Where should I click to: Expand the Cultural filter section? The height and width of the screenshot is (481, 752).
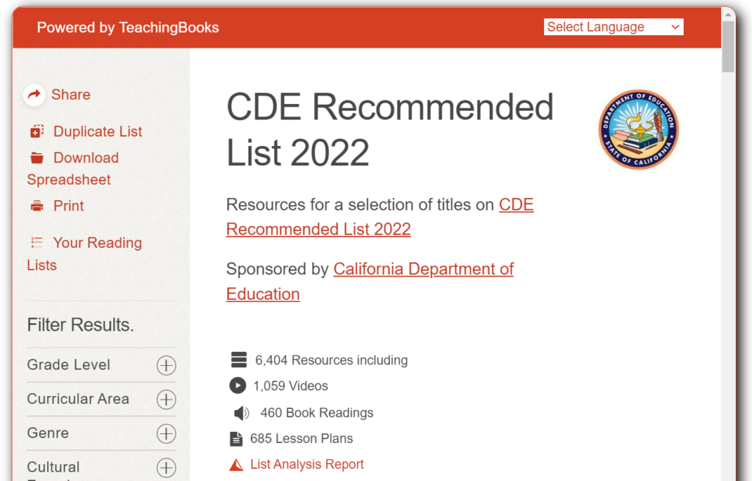[x=167, y=468]
